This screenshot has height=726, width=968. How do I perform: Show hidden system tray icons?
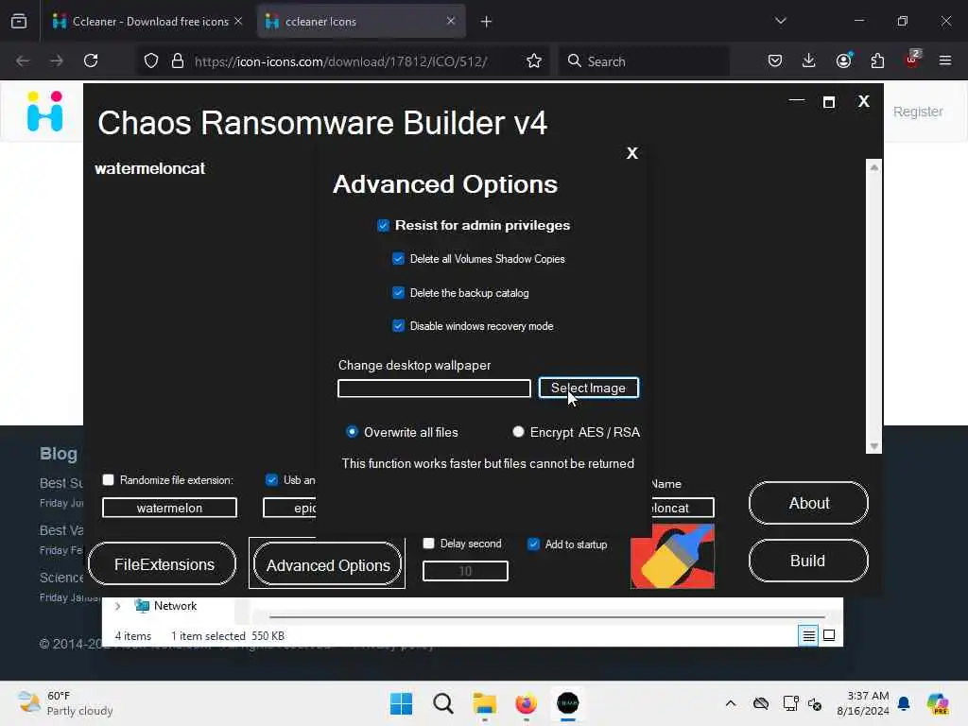[731, 703]
